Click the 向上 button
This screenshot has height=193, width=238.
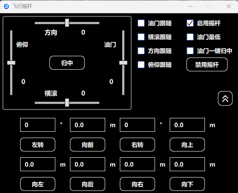tap(187, 144)
